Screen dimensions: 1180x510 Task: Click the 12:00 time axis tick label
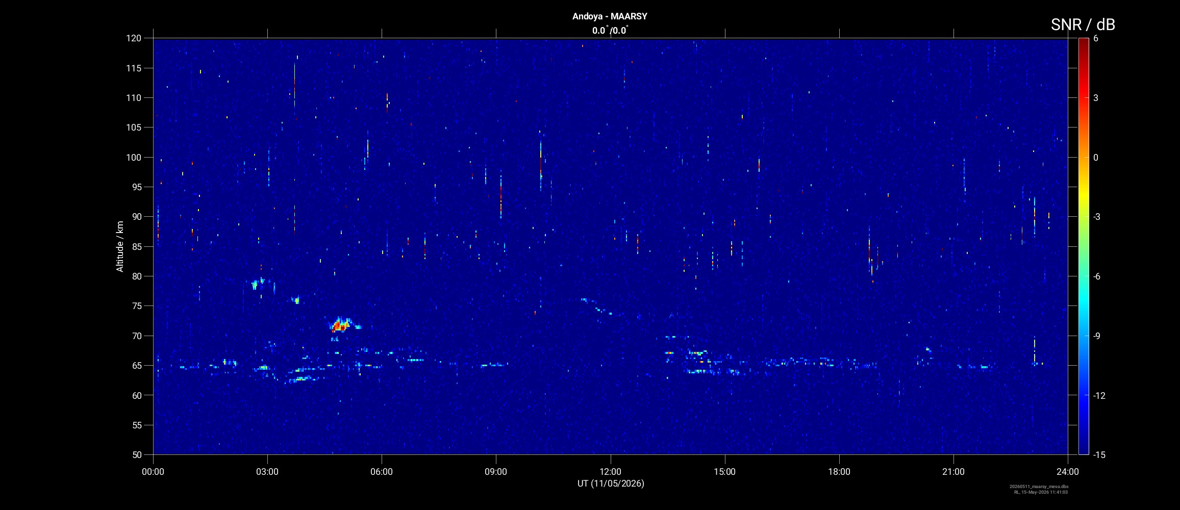click(x=610, y=472)
